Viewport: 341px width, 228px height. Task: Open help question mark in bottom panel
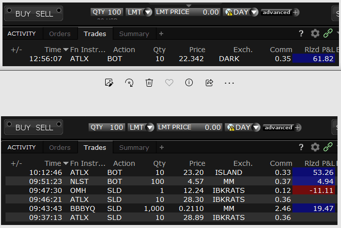[301, 147]
